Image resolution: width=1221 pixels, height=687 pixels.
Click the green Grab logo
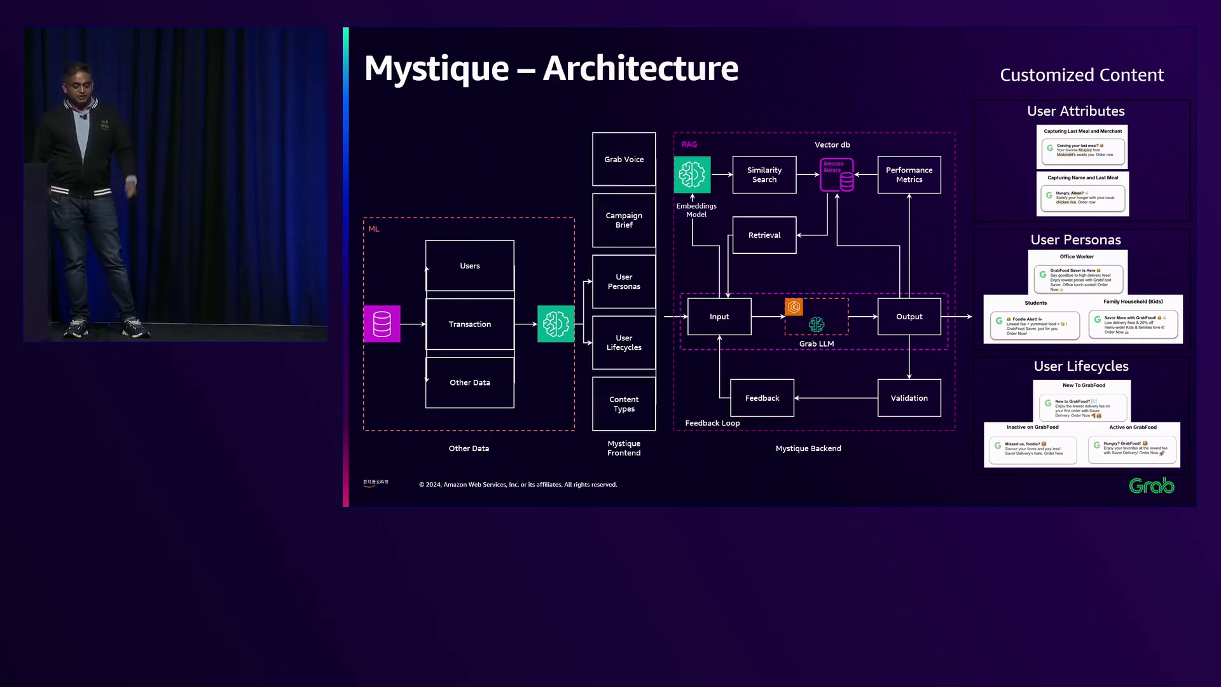(x=1151, y=486)
